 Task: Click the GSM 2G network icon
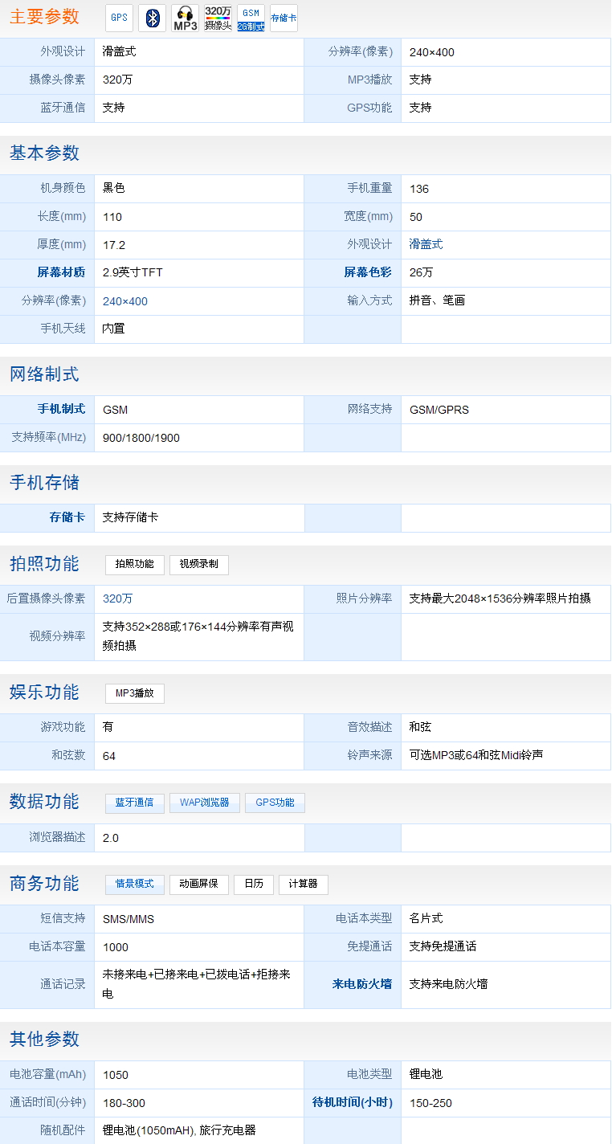coord(251,18)
